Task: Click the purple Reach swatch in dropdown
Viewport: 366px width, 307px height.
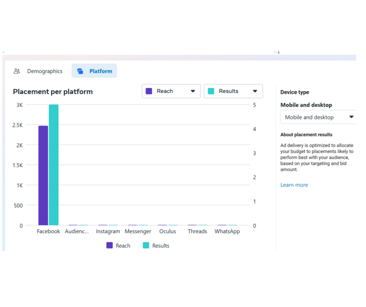Action: pos(149,91)
